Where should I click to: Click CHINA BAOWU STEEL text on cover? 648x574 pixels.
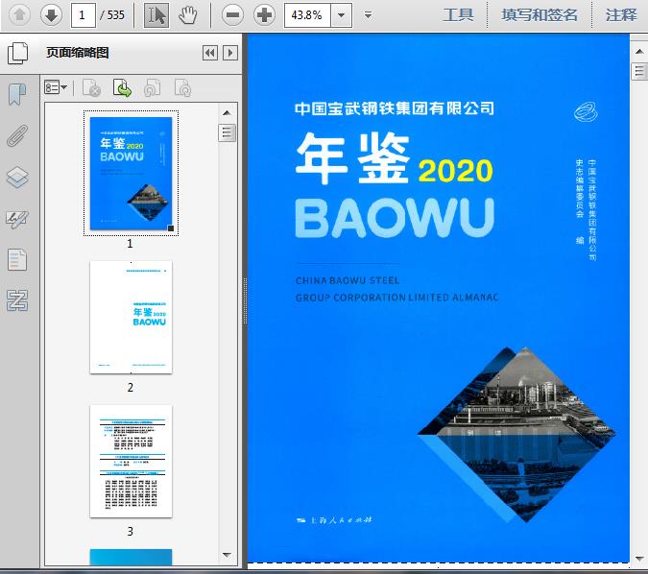tap(348, 280)
